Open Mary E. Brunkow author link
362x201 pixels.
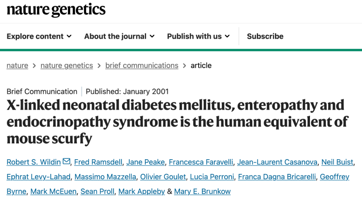202,192
